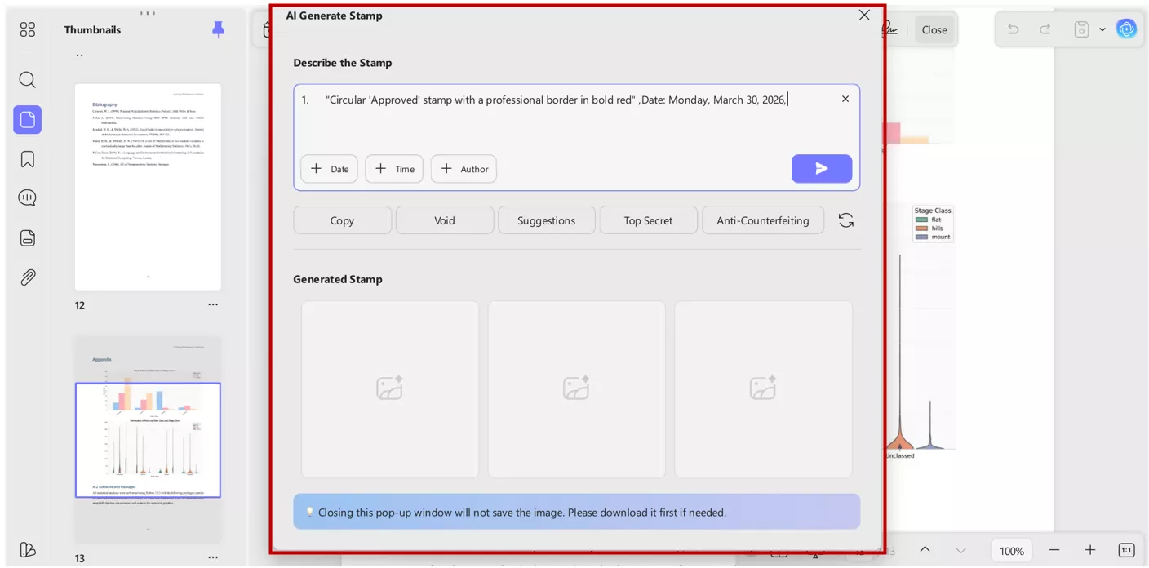The width and height of the screenshot is (1149, 568).
Task: Open the comments panel icon
Action: point(28,198)
